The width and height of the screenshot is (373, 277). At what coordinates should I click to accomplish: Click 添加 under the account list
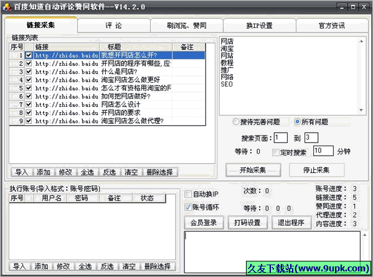pos(41,266)
